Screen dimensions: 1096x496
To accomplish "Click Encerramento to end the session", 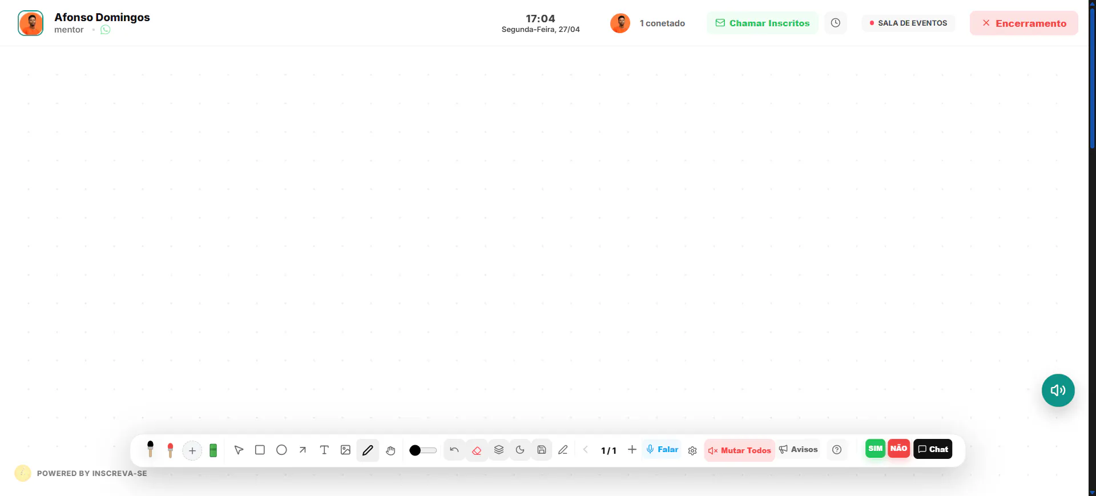I will [1024, 23].
